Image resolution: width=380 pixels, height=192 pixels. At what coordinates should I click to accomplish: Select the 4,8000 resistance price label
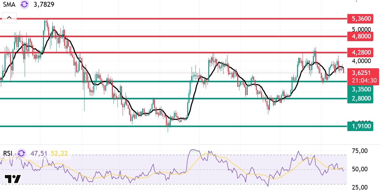tap(360, 36)
